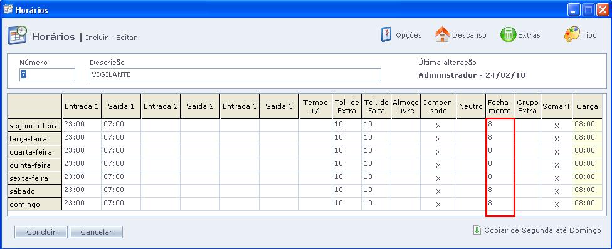612x249 pixels.
Task: Click the Horários title bar app icon
Action: point(8,10)
